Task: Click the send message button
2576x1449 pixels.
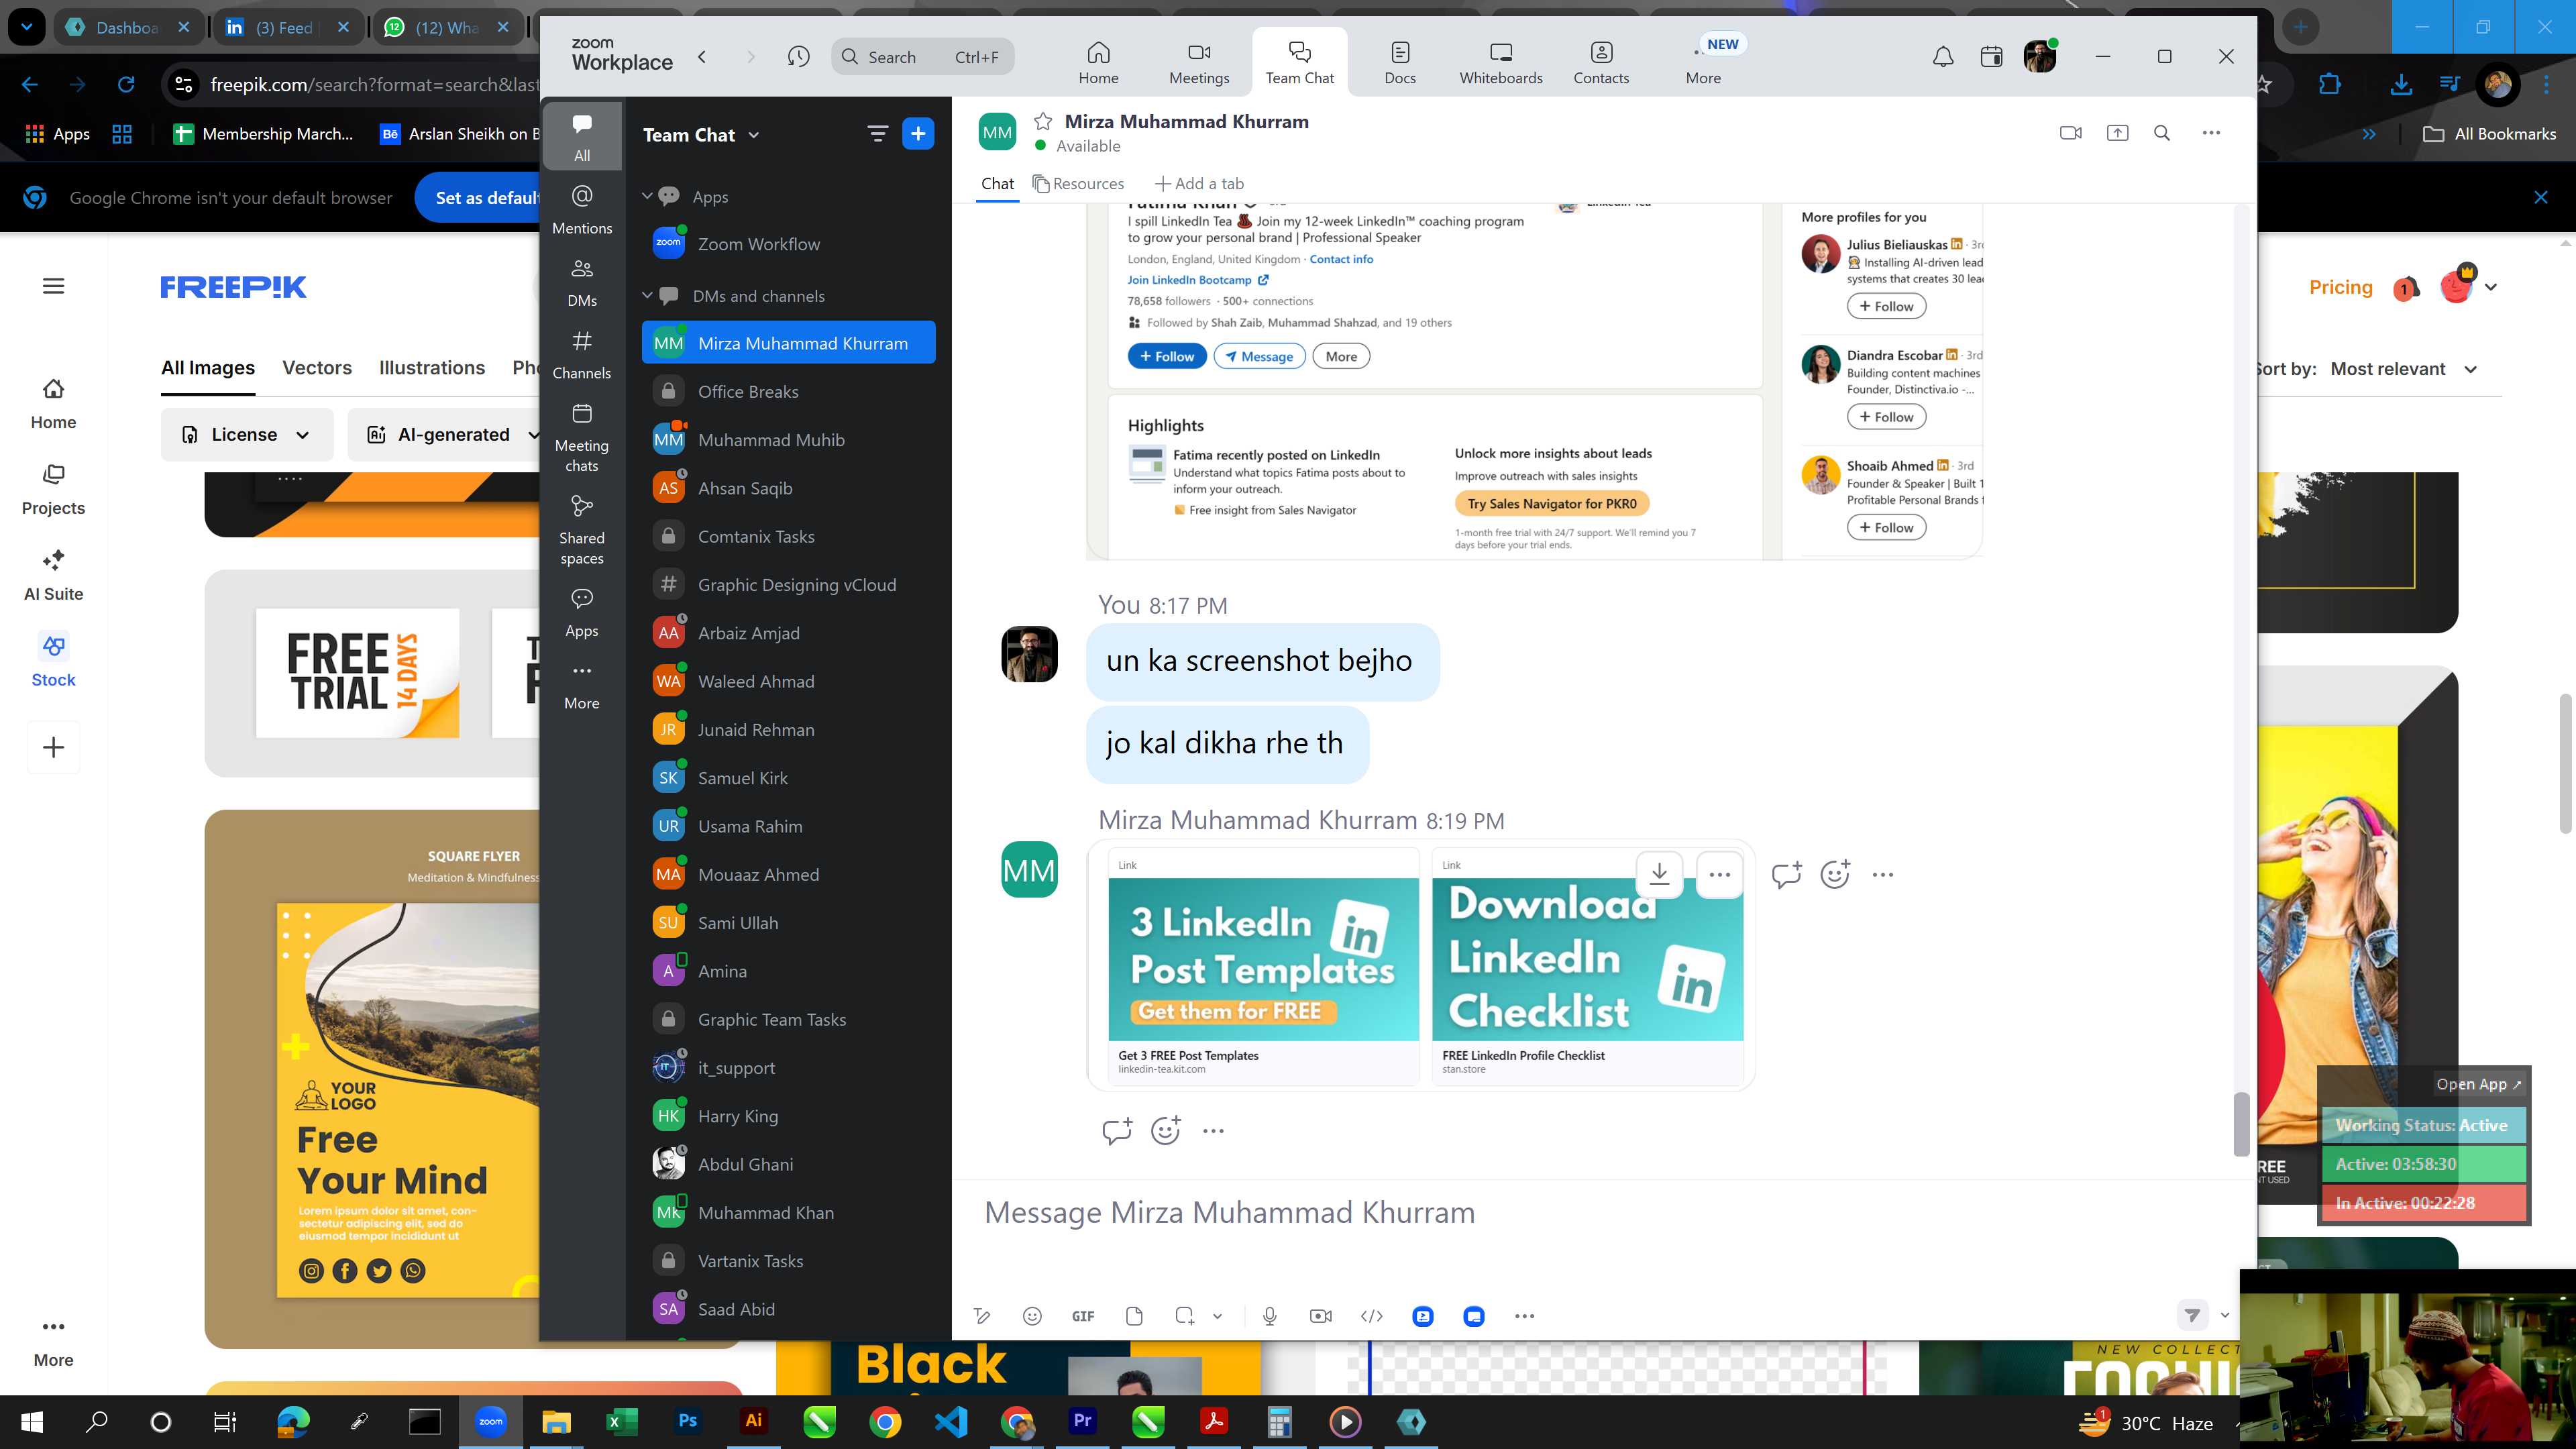Action: click(2192, 1315)
